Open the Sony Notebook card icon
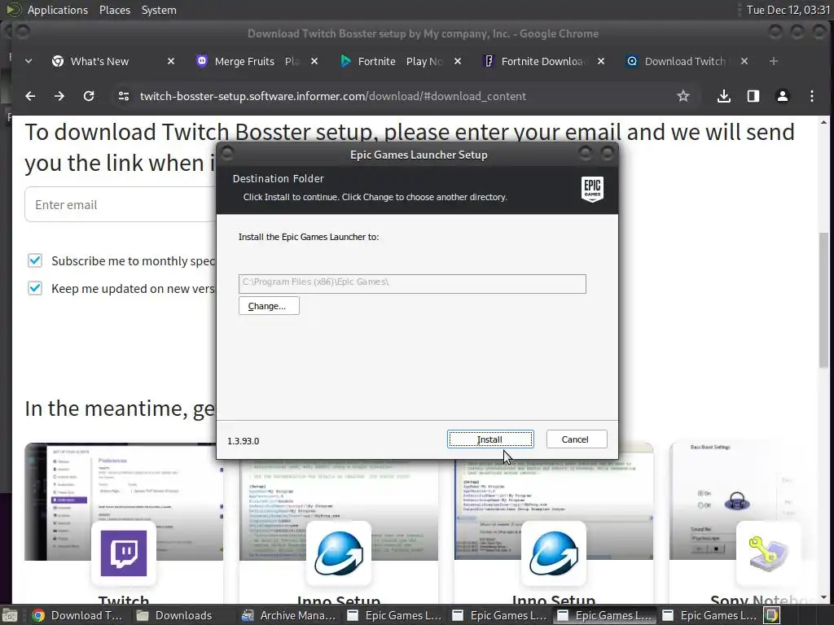 769,553
